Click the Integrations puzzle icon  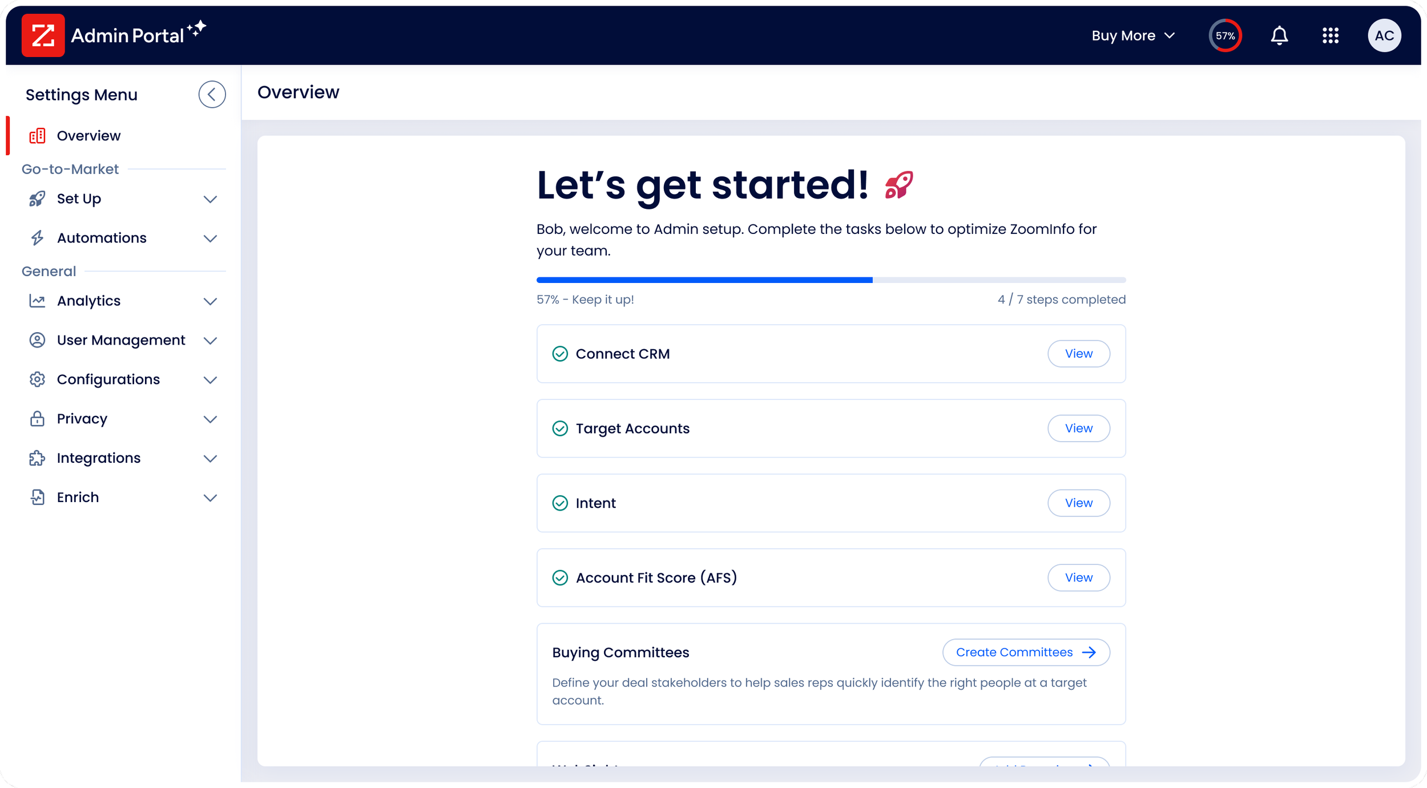pyautogui.click(x=37, y=458)
